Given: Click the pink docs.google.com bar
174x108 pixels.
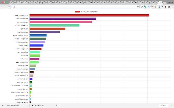Looking at the screenshot, I should coord(61,22).
